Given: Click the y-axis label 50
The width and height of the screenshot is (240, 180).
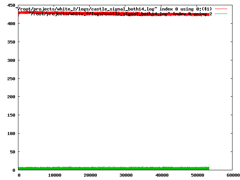Looking at the screenshot, I should pos(12,152).
